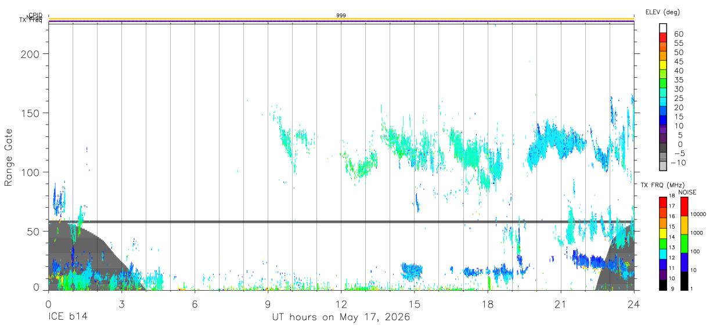
Task: Pick the TX FRQ cyan band between 12 and 13
Action: [663, 254]
